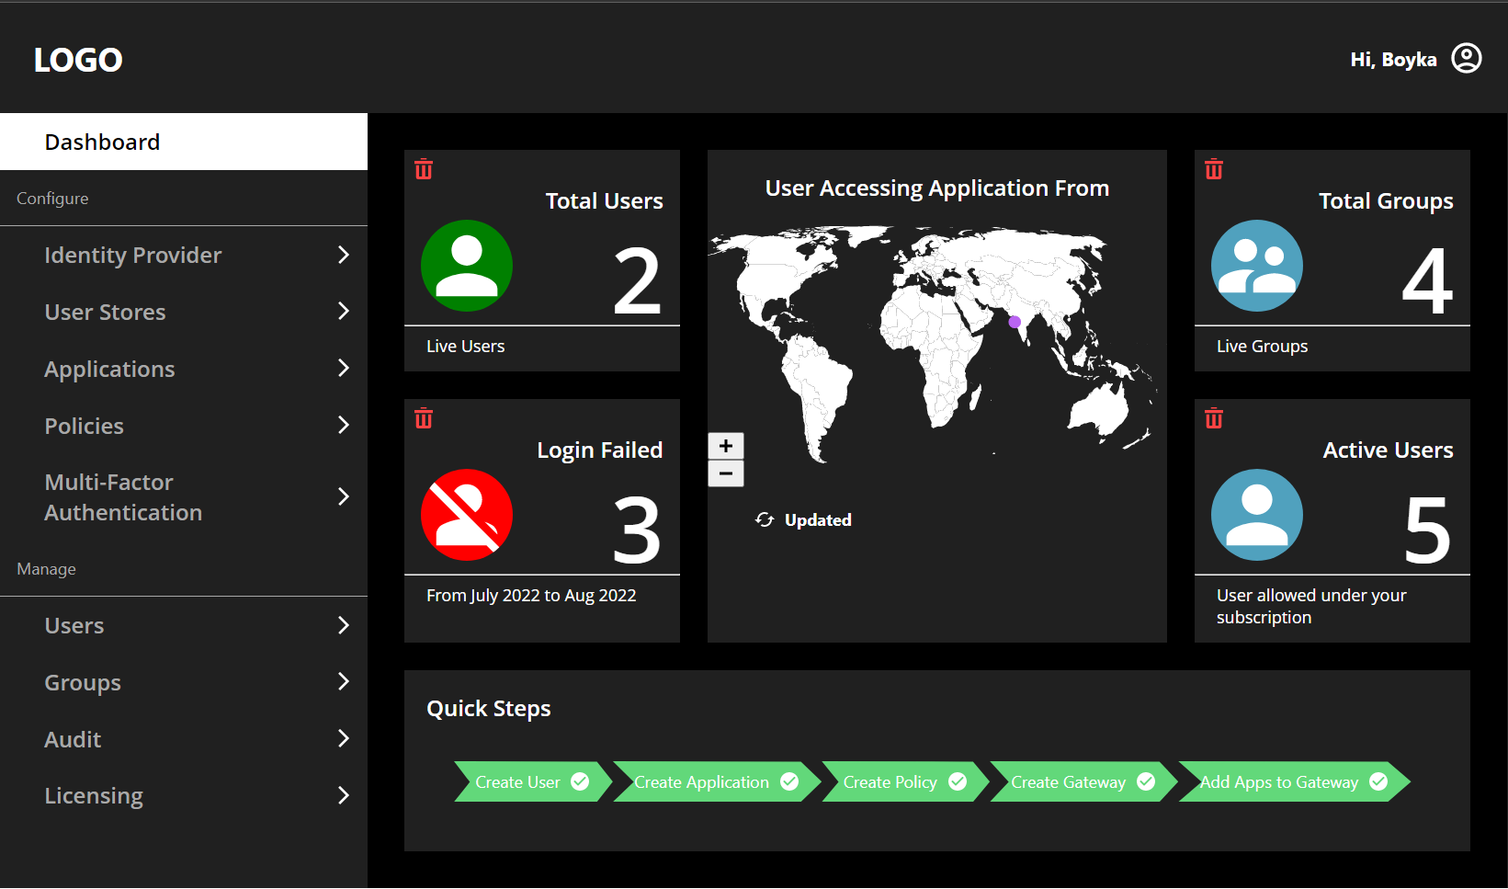Remove the Login Failed widget
This screenshot has width=1508, height=889.
pos(424,418)
